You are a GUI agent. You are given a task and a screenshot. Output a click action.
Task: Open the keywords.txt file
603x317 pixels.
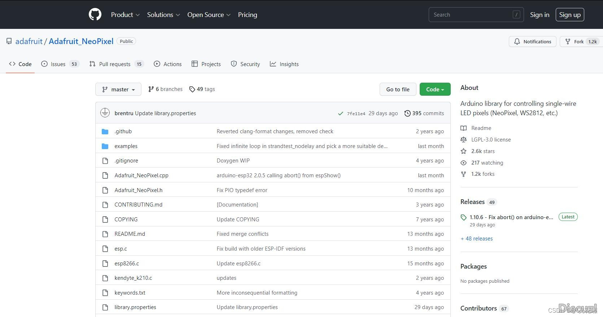130,293
